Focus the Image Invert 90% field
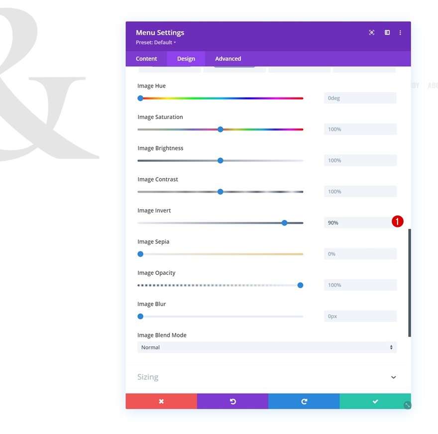 [360, 222]
